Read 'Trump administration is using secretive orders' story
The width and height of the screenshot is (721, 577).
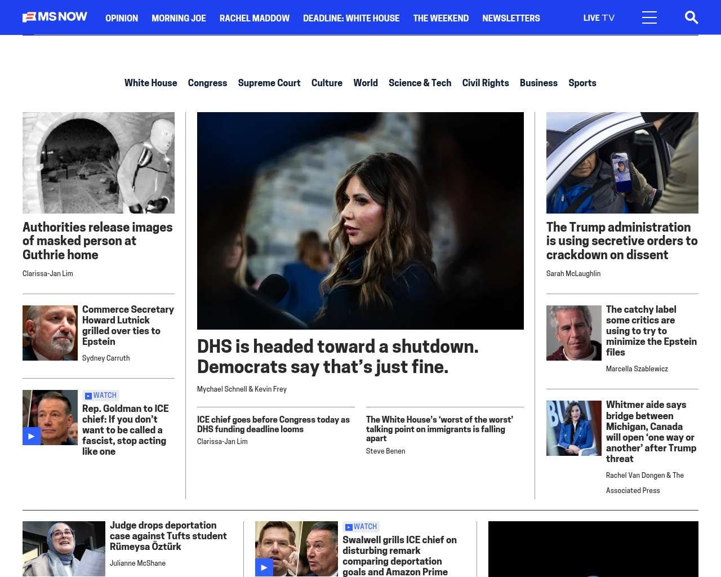[x=622, y=241]
